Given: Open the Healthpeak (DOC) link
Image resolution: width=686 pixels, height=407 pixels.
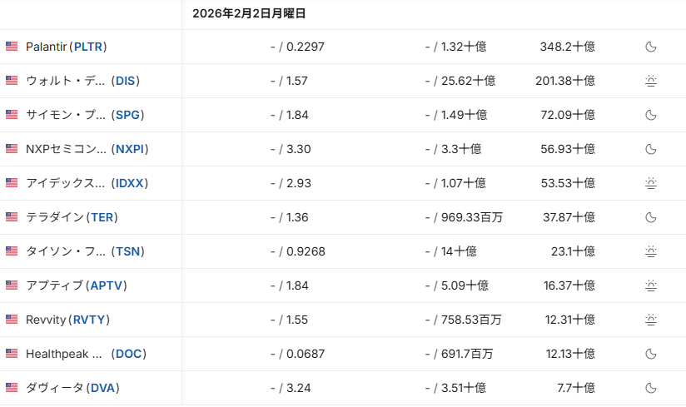Looking at the screenshot, I should (x=86, y=354).
